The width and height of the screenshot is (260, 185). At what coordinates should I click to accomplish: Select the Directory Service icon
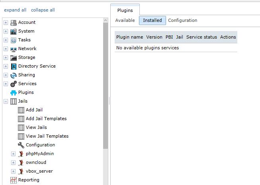pyautogui.click(x=14, y=66)
